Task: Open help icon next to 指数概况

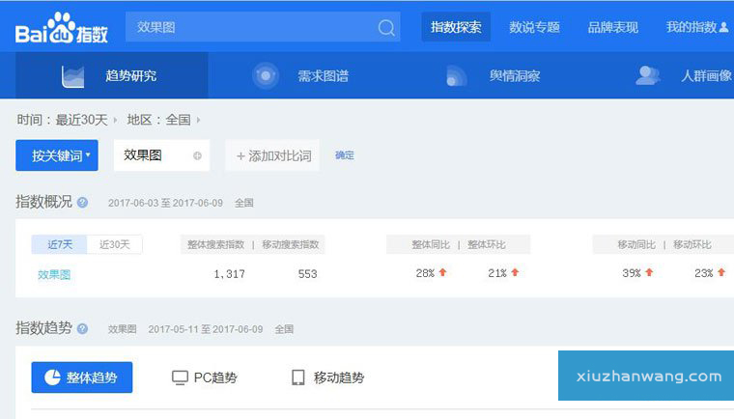Action: tap(82, 203)
